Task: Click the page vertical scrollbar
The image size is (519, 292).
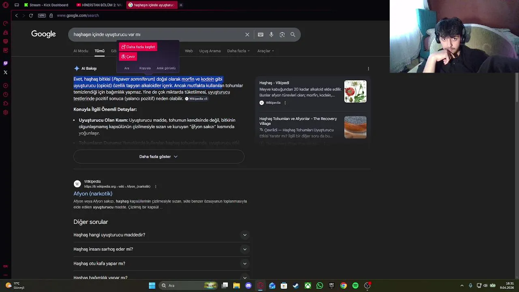Action: click(x=517, y=87)
